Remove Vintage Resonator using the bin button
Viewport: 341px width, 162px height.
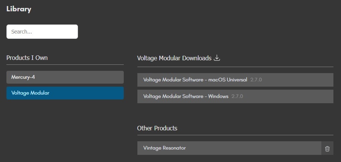pos(327,148)
